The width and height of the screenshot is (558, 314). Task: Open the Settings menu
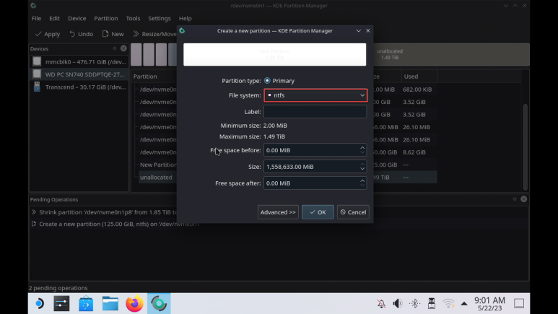click(x=160, y=18)
